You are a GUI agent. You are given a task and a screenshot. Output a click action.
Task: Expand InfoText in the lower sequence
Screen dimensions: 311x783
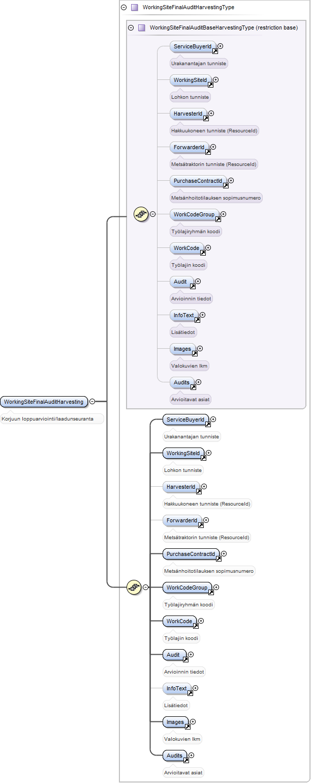pos(196,688)
